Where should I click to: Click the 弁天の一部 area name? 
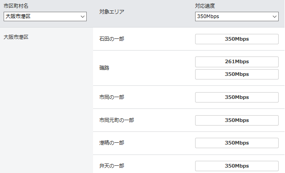112,166
